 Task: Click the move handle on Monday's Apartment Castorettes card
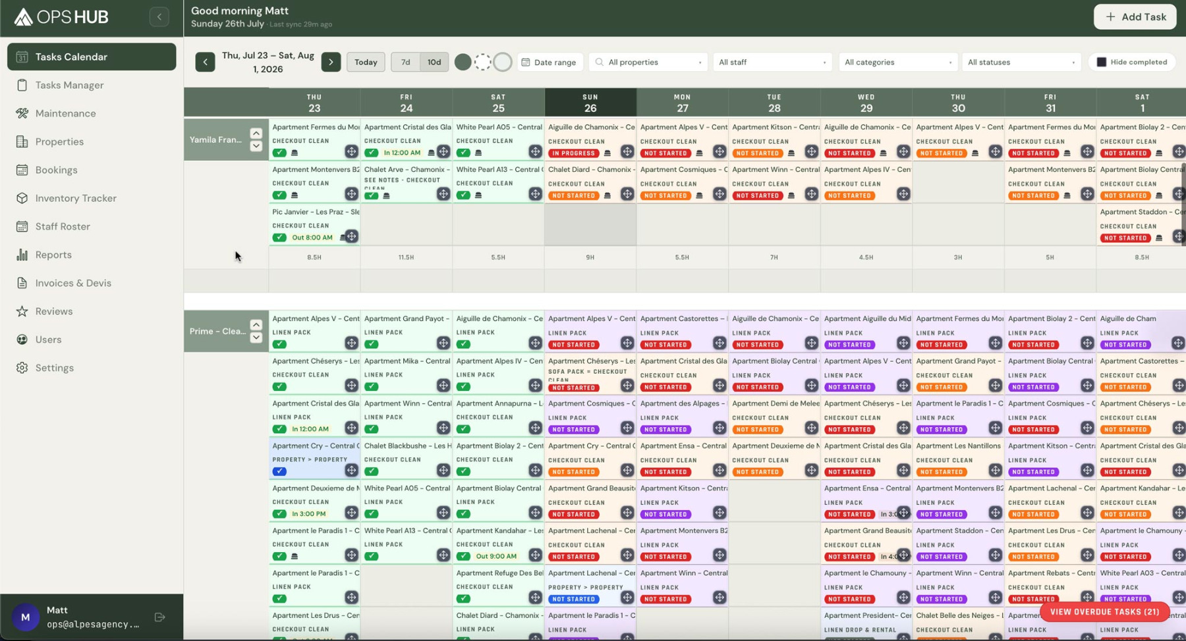720,343
